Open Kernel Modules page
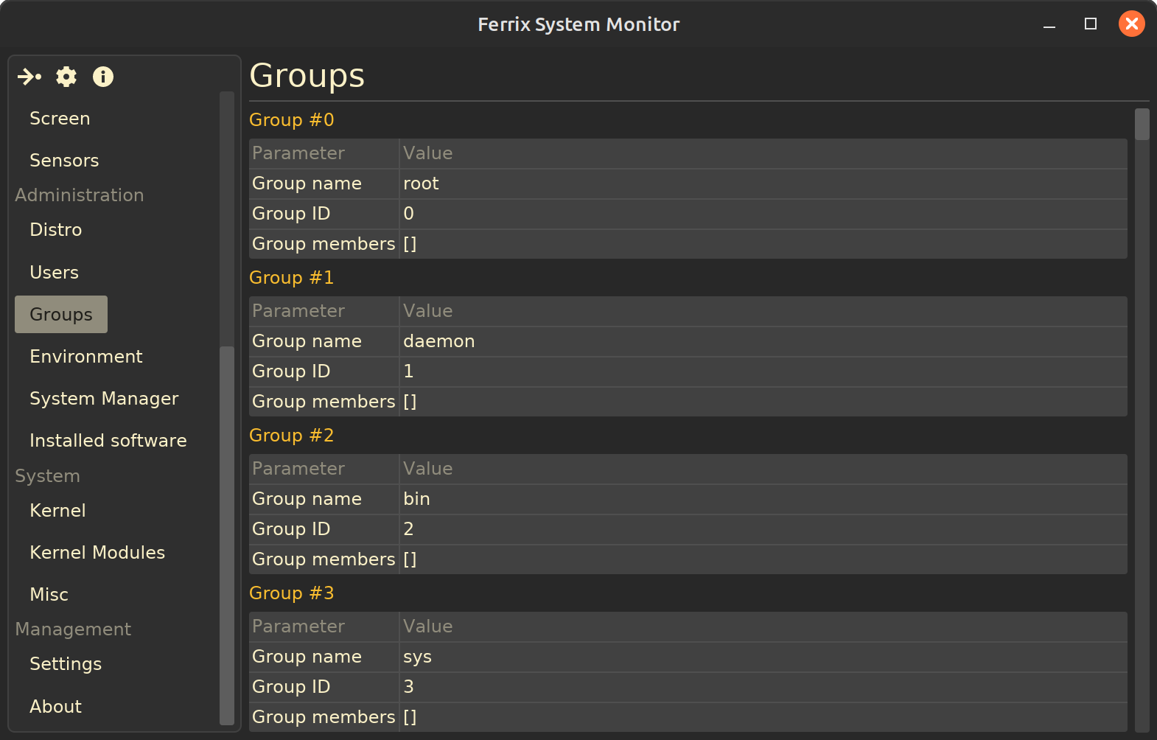 (97, 553)
